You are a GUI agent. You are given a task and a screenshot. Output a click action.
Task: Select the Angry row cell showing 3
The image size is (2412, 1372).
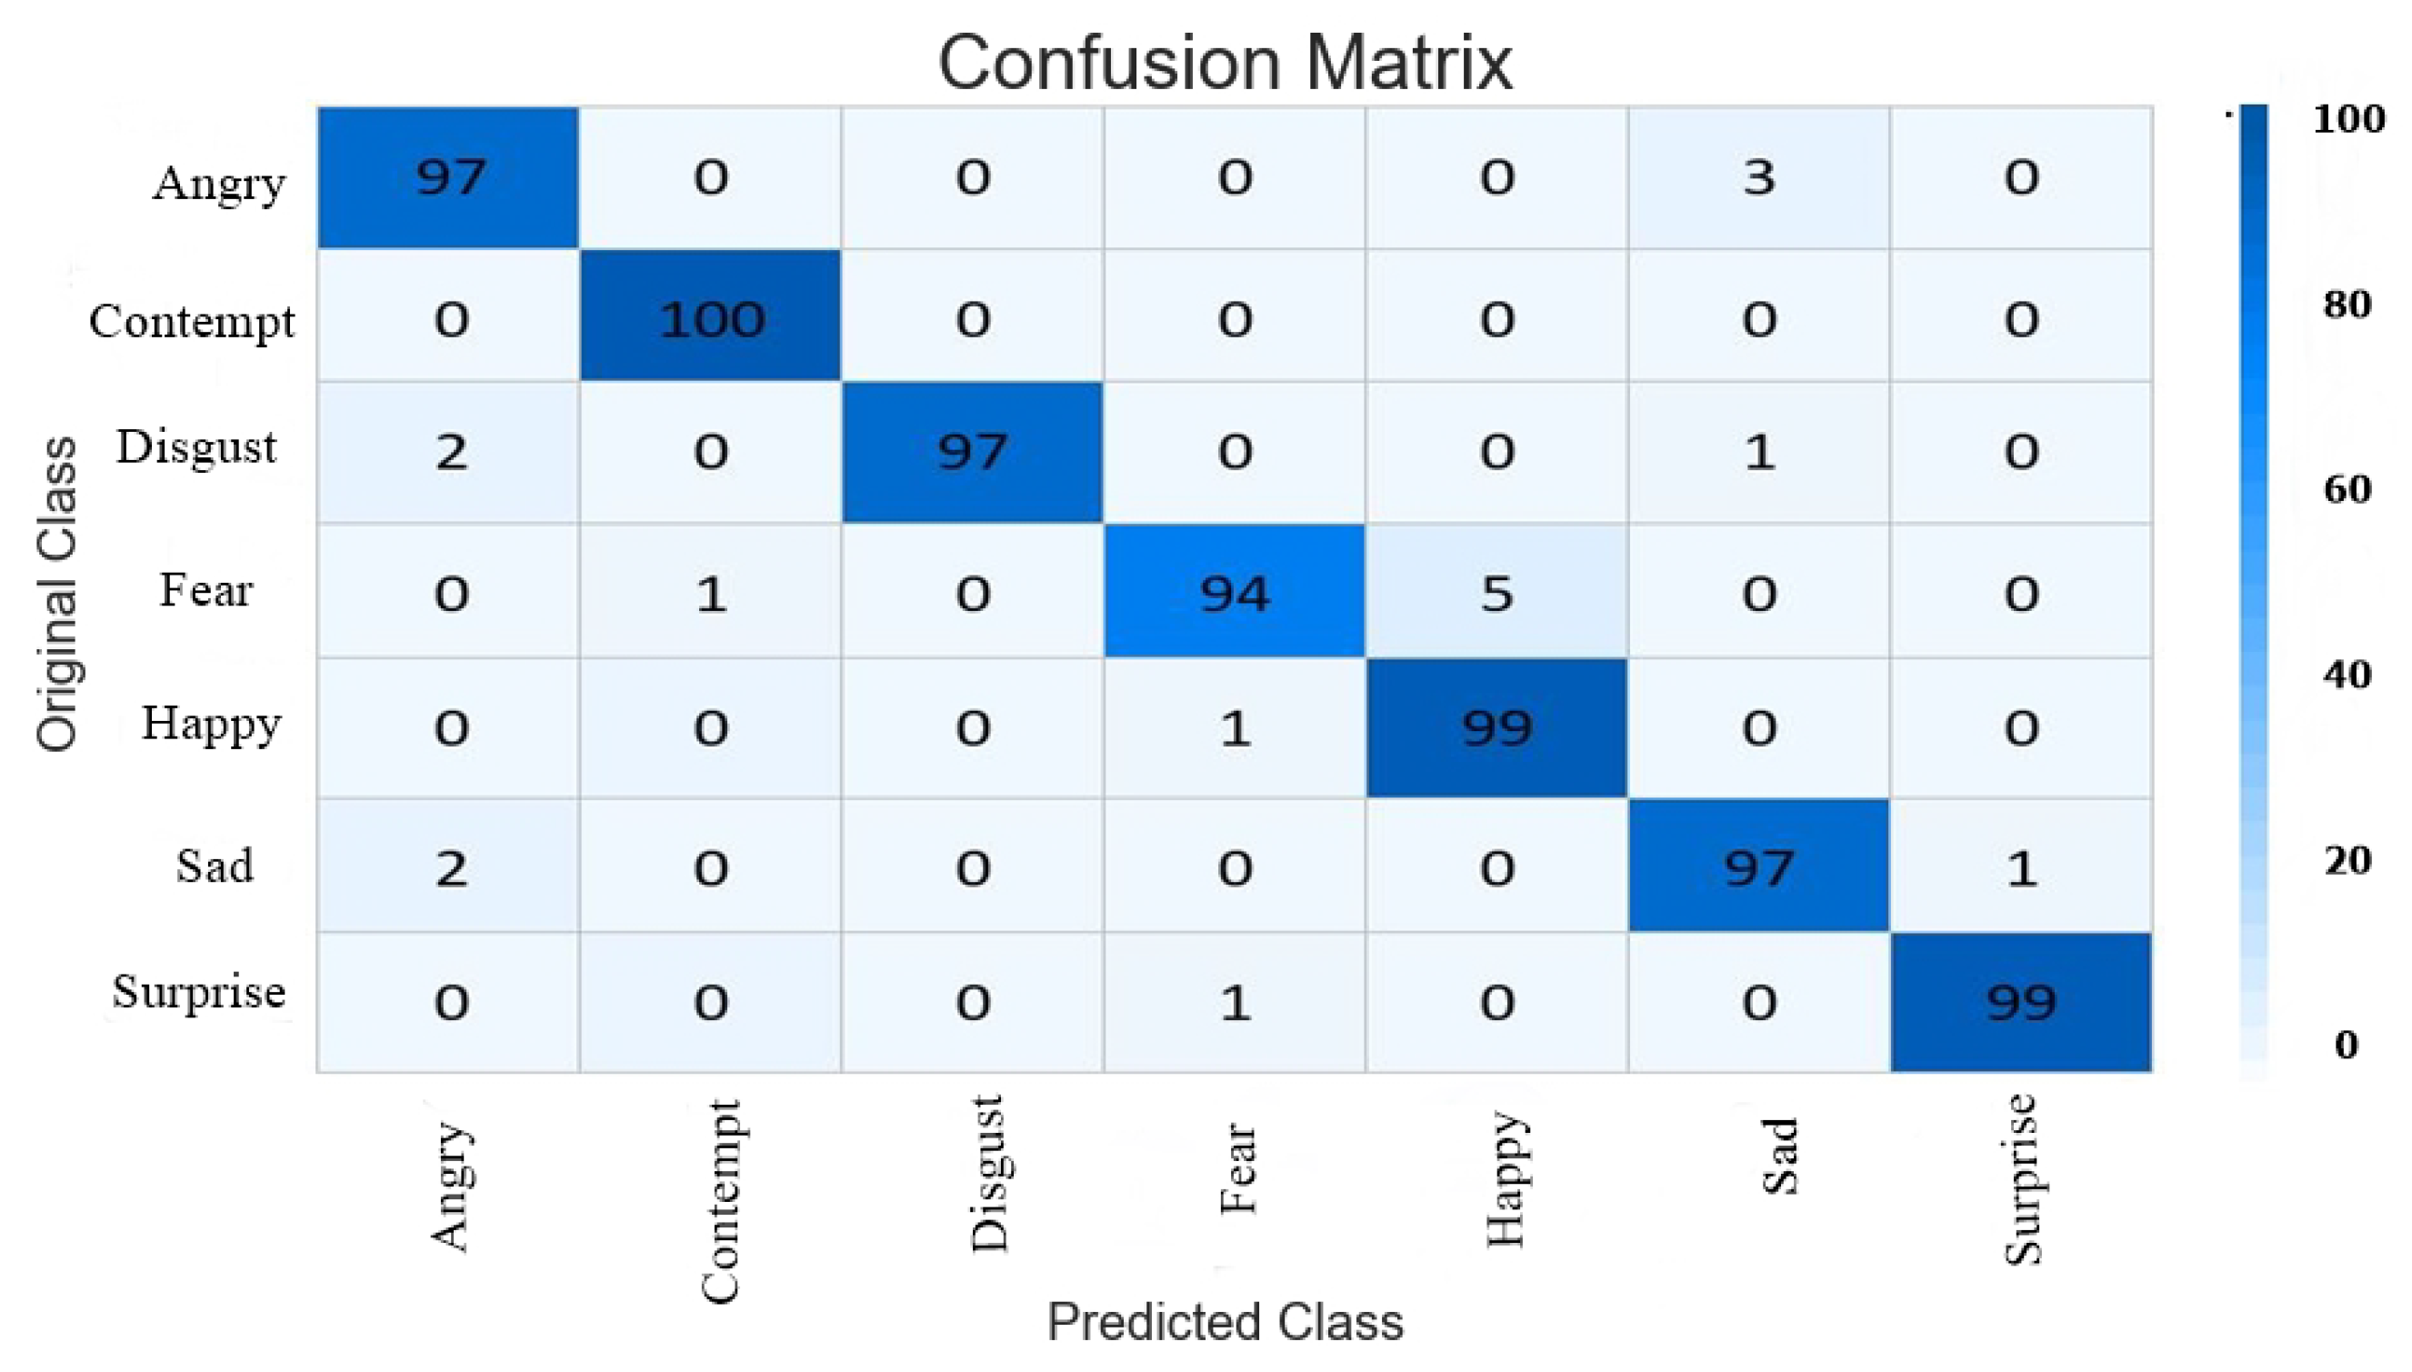[x=1758, y=177]
